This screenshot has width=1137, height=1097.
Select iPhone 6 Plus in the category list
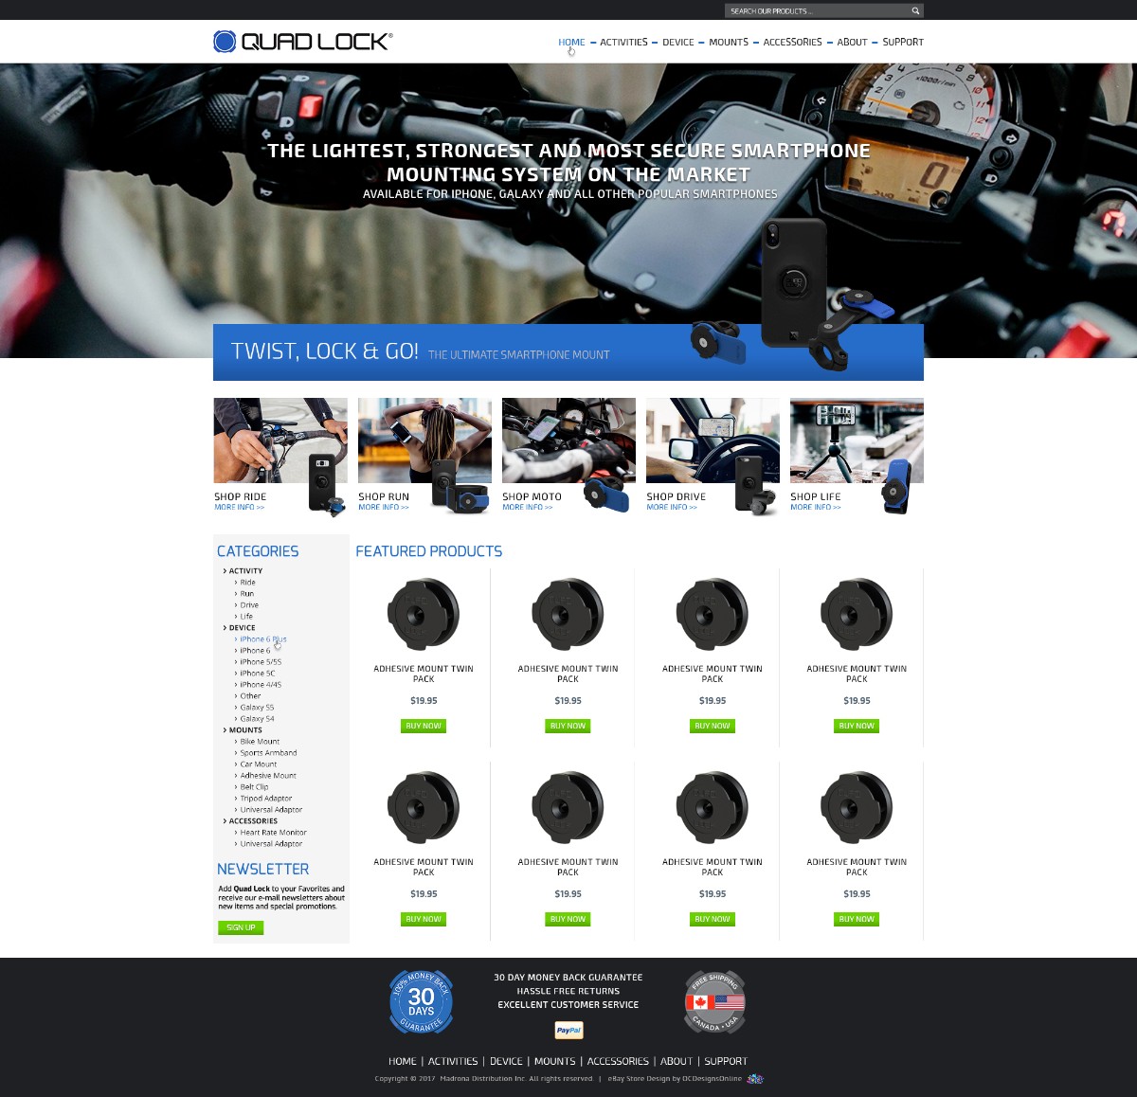pos(262,638)
